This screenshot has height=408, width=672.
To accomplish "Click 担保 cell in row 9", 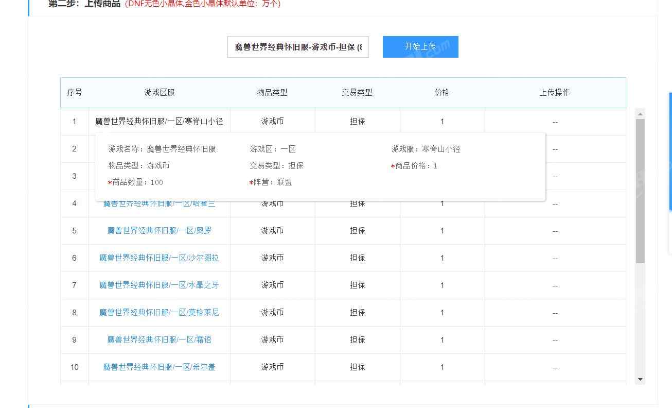I will point(357,340).
